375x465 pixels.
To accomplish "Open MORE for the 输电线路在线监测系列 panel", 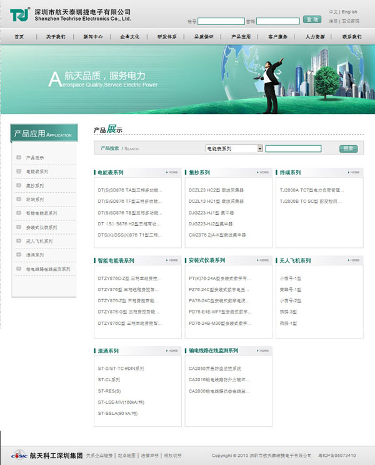I will (x=262, y=350).
